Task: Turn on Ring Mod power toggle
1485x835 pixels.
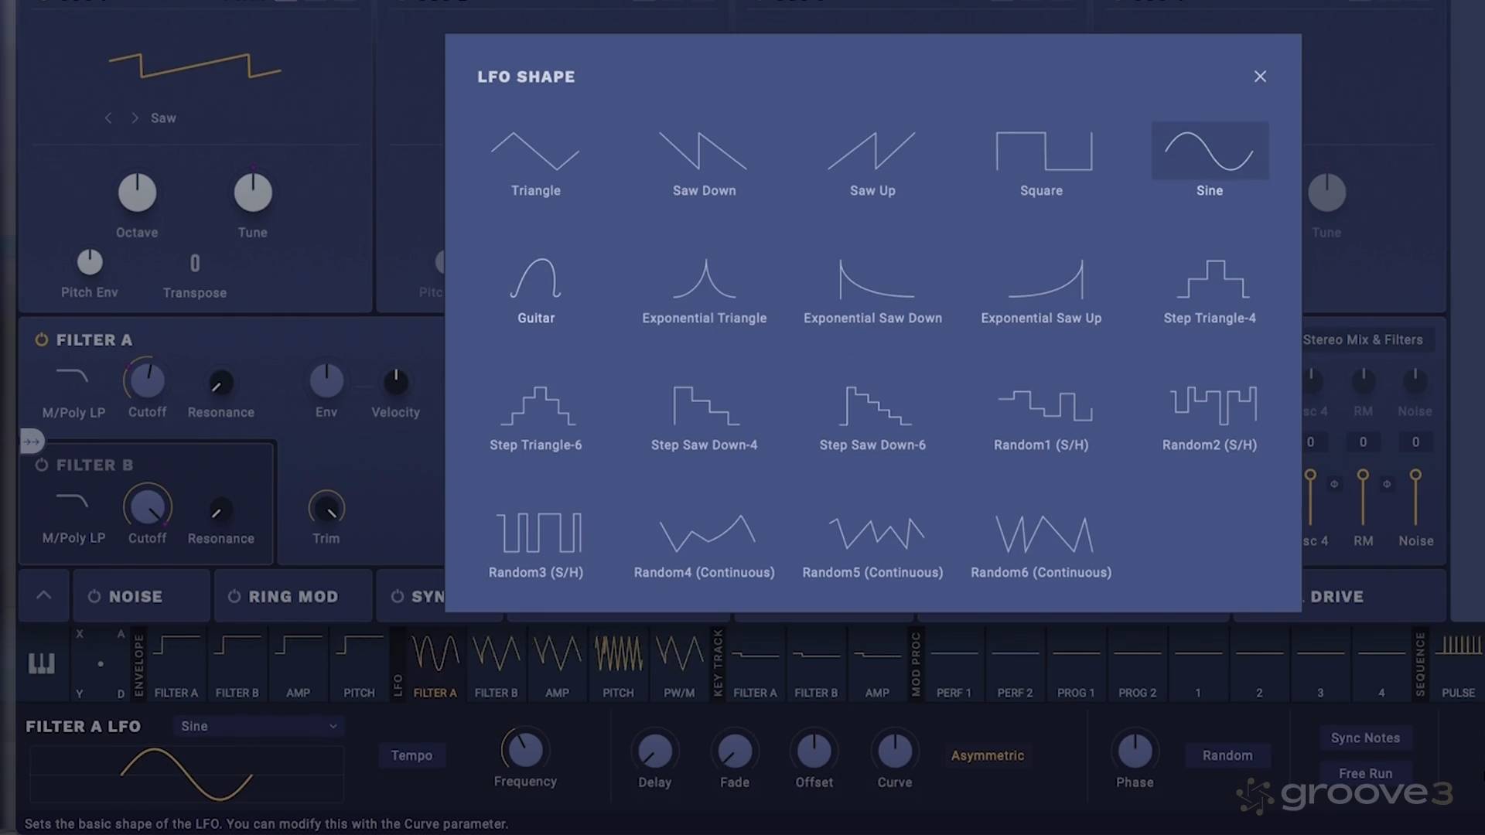Action: 234,596
